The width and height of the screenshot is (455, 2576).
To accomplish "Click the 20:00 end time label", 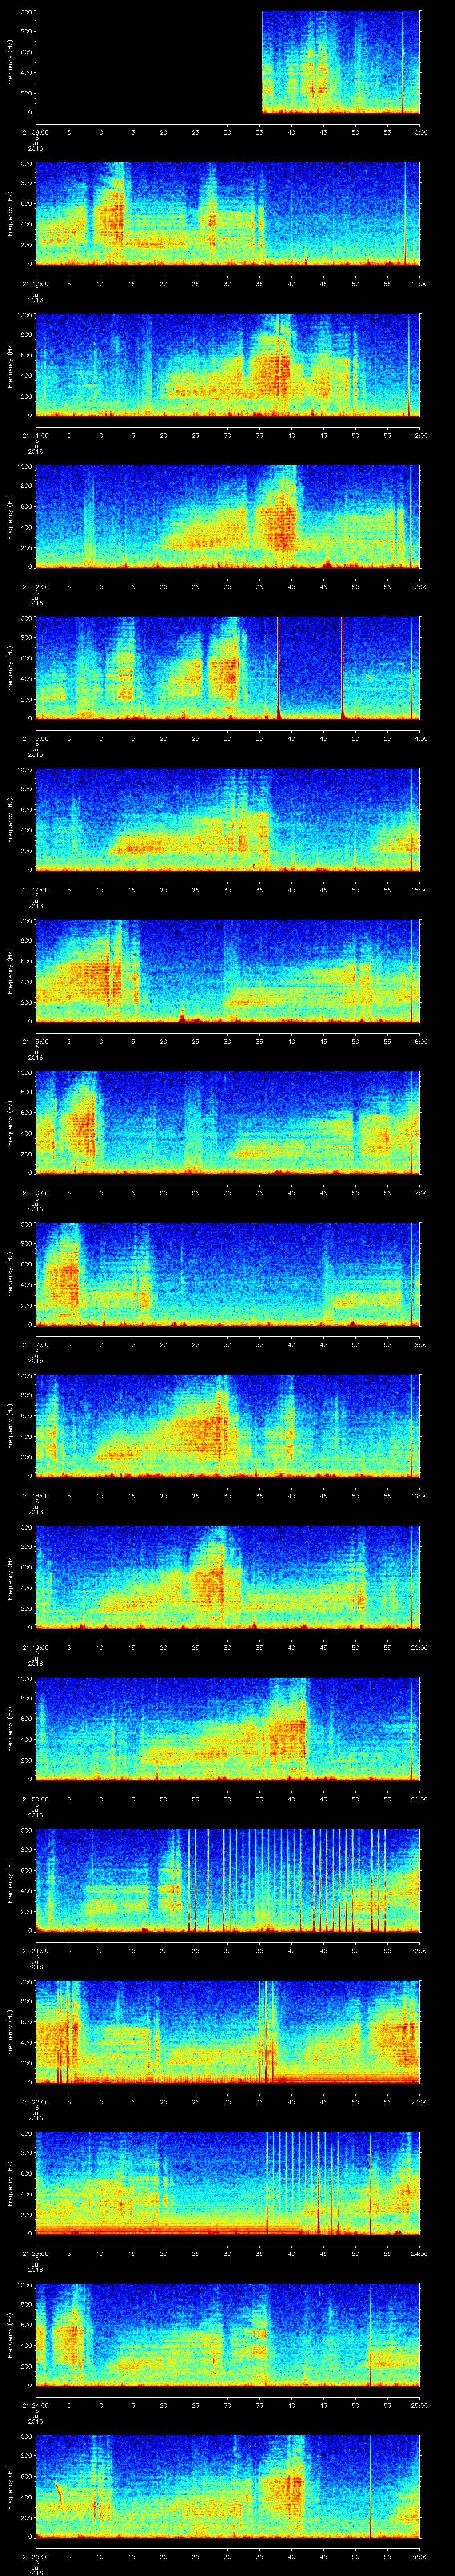I will click(419, 1647).
